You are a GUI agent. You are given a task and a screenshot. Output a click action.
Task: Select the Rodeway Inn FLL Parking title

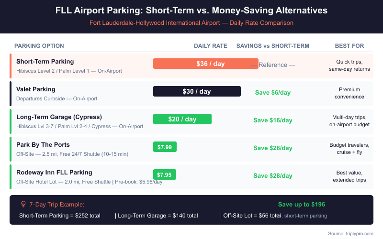coord(54,173)
